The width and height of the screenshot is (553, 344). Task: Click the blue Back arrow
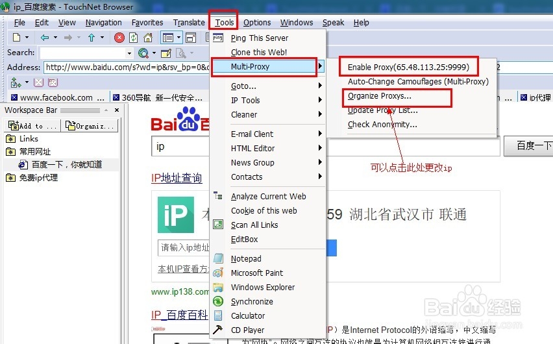(44, 38)
